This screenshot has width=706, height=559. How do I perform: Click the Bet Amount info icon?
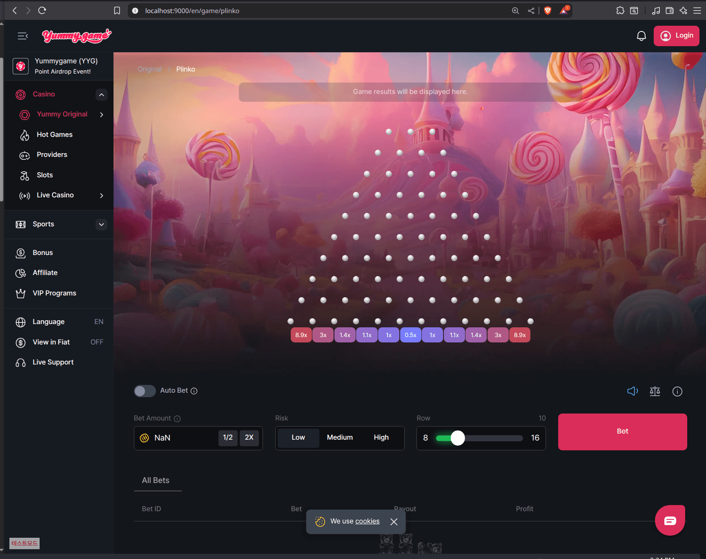click(x=177, y=418)
